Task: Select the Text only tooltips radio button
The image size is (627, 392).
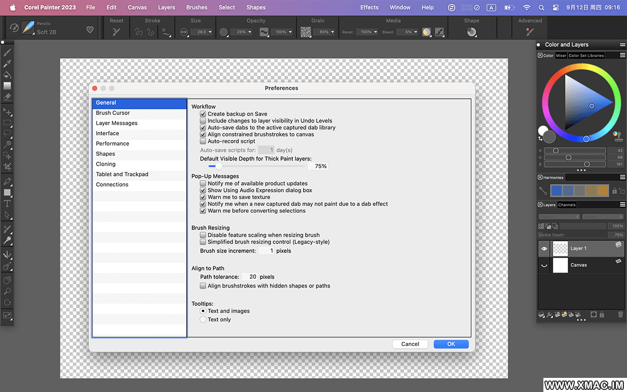Action: pos(203,319)
